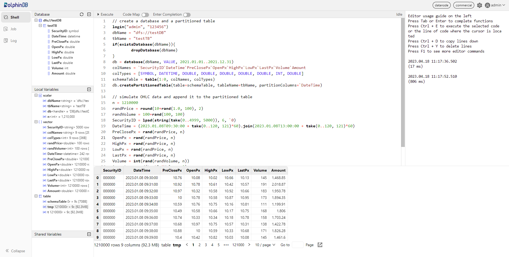Go to previous page arrow
This screenshot has height=257, width=509.
pyautogui.click(x=187, y=245)
